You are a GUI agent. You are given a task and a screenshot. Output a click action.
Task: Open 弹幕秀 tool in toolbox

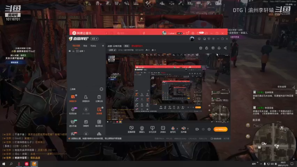(86, 123)
